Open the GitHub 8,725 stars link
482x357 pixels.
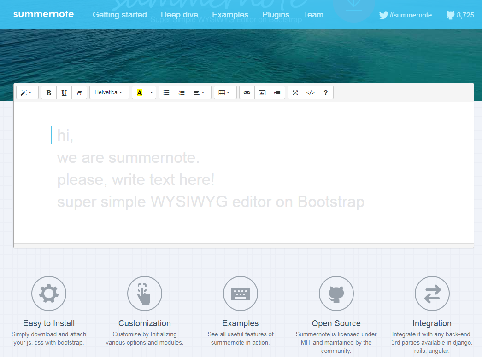(x=460, y=15)
